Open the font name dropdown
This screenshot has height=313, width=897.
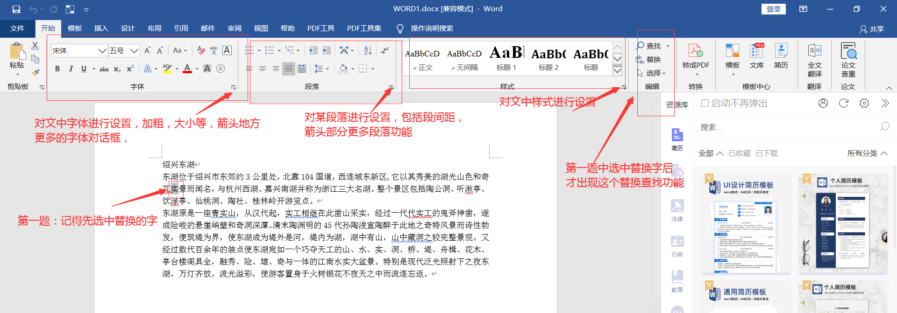(102, 51)
